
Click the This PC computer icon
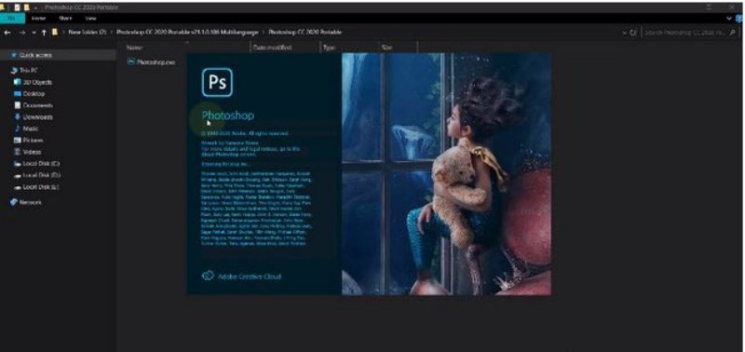pyautogui.click(x=14, y=70)
